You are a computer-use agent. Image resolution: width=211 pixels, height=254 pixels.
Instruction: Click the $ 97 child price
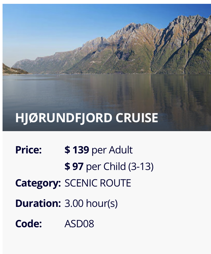pyautogui.click(x=74, y=166)
